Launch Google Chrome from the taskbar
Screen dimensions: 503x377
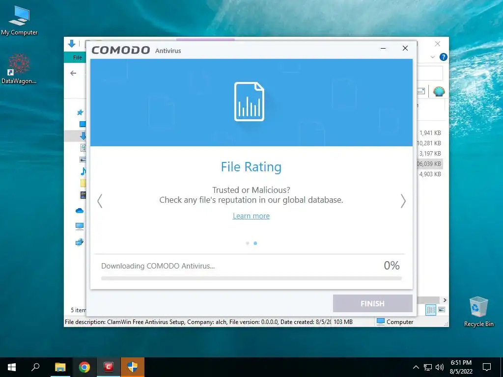(x=84, y=367)
